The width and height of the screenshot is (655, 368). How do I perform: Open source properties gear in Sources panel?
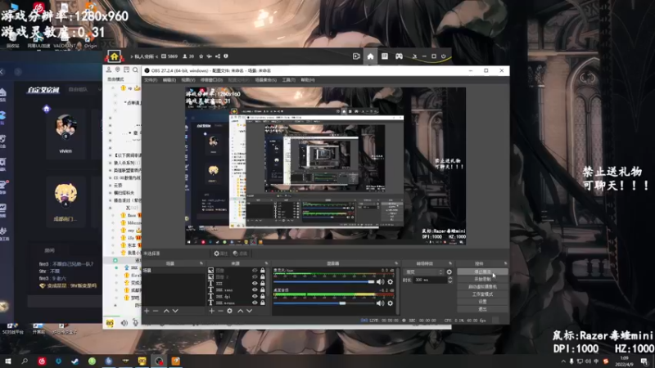[x=230, y=311]
